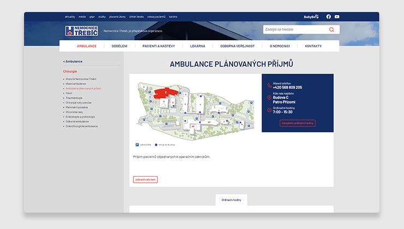The image size is (404, 229).
Task: Open Mammární poradna sidebar item
Action: 76,107
